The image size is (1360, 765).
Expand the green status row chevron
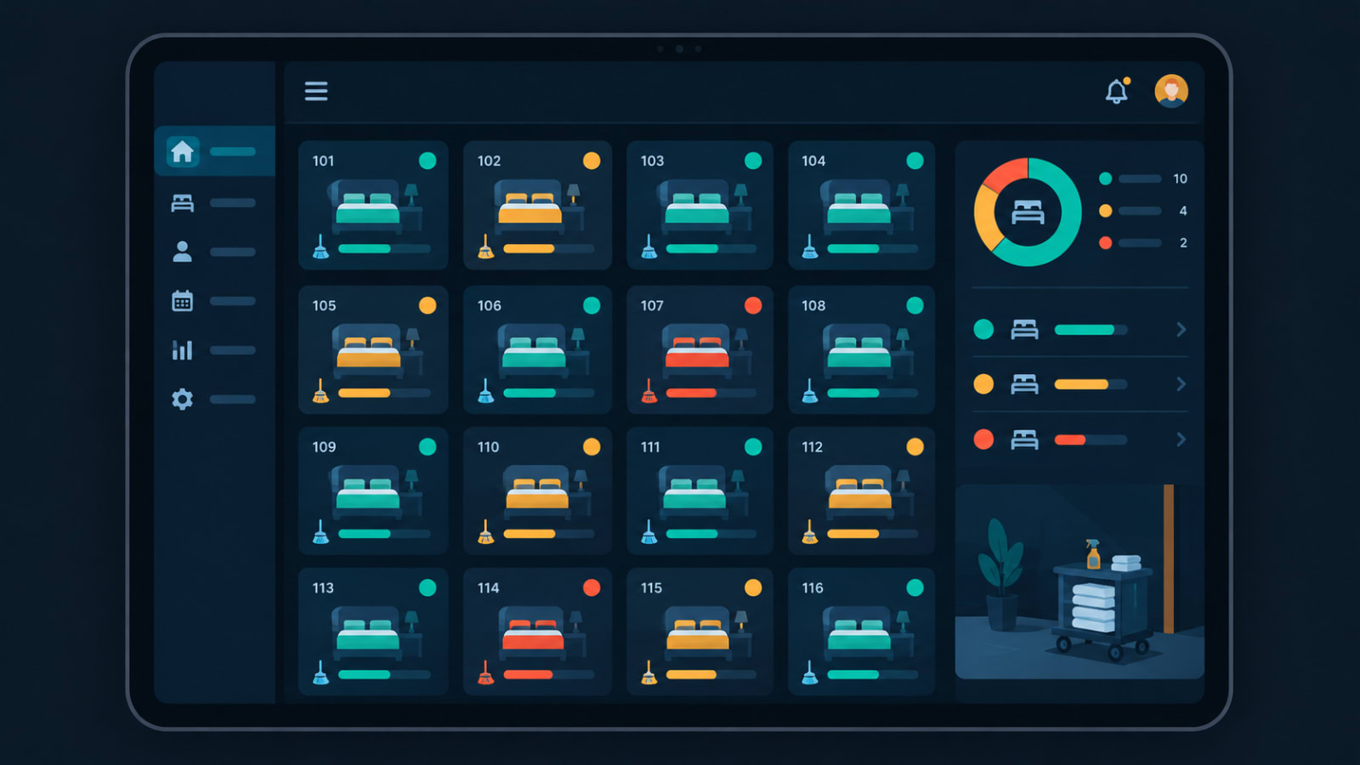(1181, 329)
